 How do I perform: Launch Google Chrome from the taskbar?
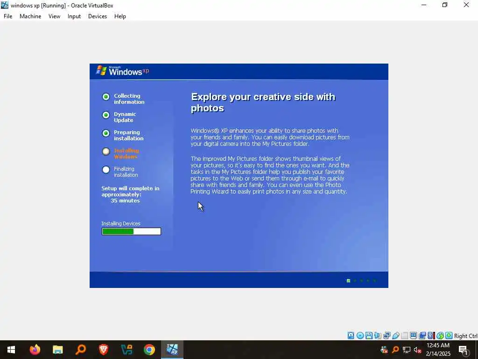[149, 350]
